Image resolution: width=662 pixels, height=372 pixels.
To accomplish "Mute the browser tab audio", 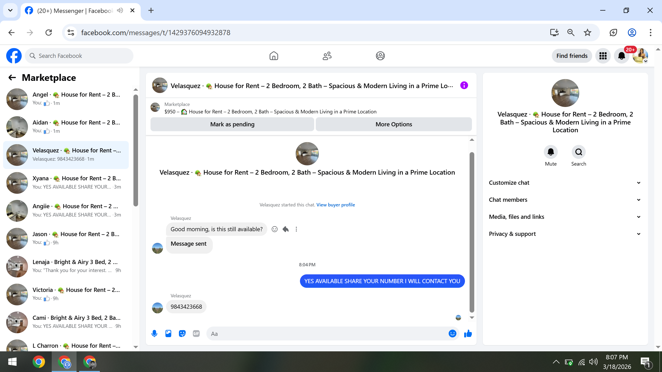I will tap(120, 11).
